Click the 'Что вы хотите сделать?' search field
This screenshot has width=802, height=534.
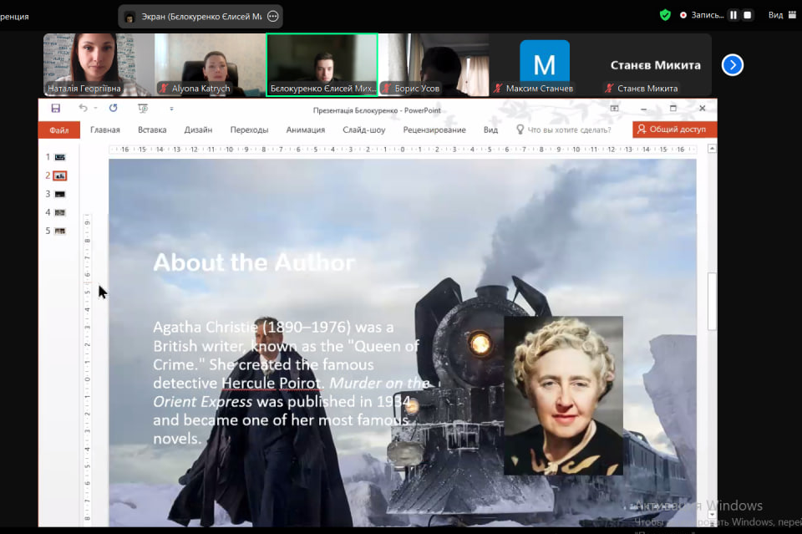pos(569,130)
